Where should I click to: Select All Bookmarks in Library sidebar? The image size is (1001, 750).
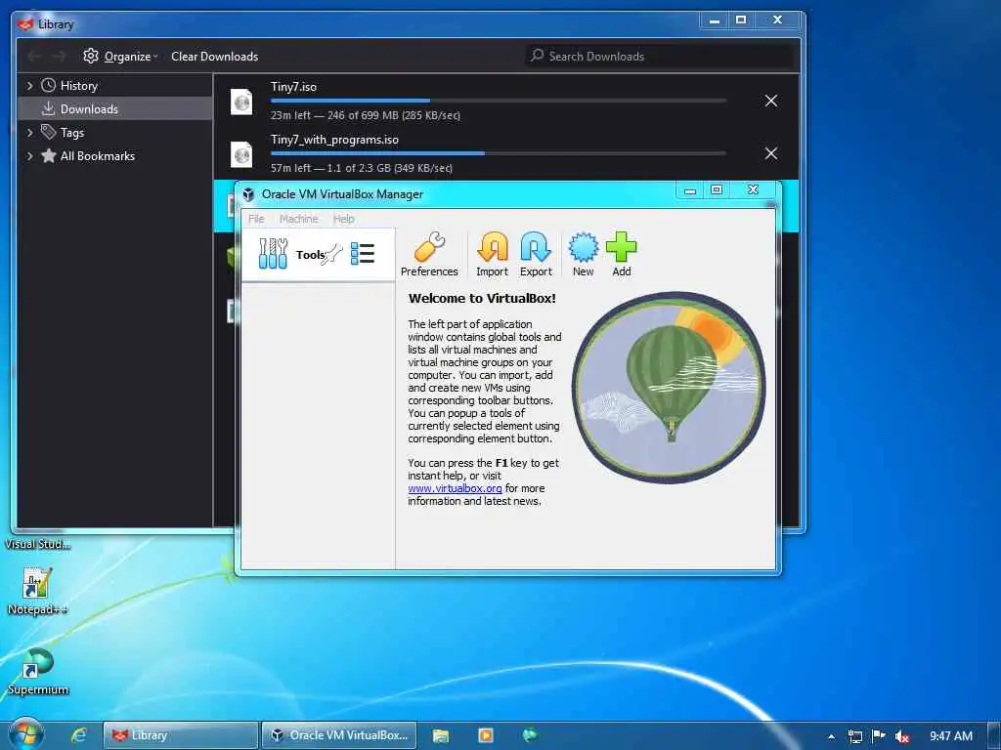[x=98, y=156]
